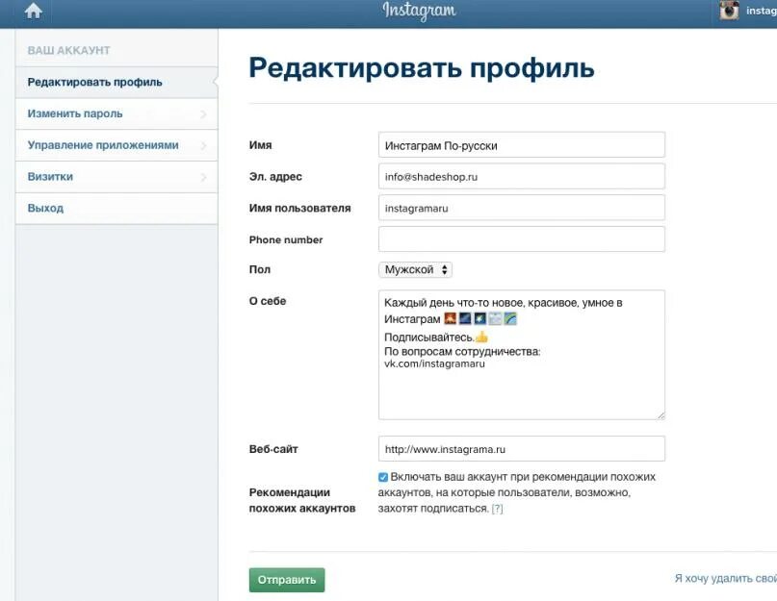Focus the Эл. адрес email field
Image resolution: width=777 pixels, height=601 pixels.
(x=521, y=177)
